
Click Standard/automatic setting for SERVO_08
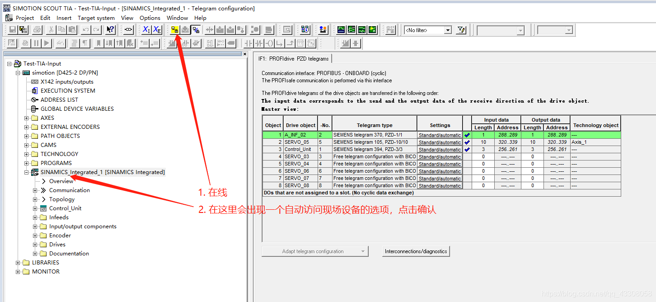440,185
